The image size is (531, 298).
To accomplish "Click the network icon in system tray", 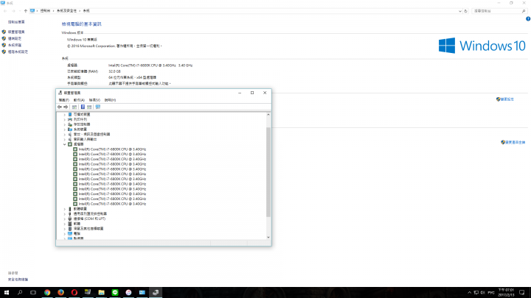I will point(476,293).
